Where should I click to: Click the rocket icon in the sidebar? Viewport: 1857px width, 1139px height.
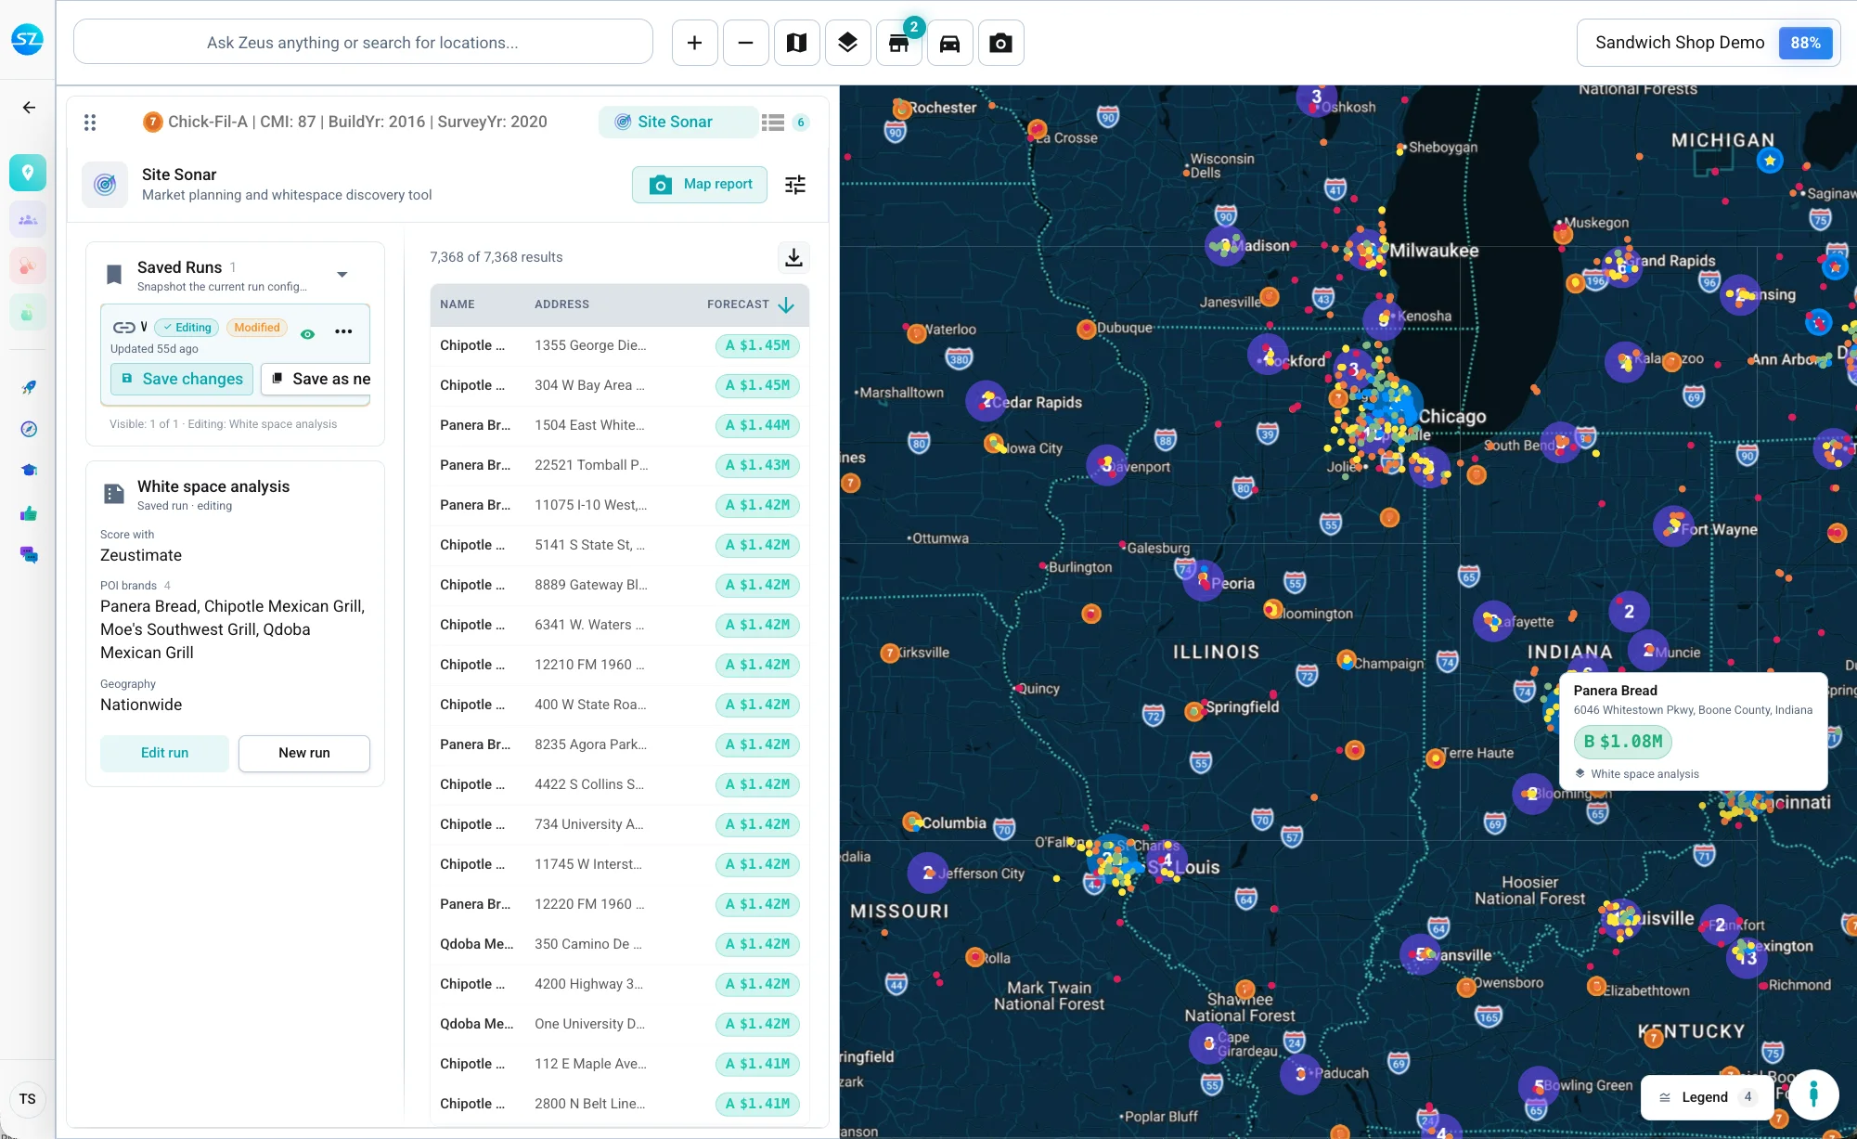29,387
